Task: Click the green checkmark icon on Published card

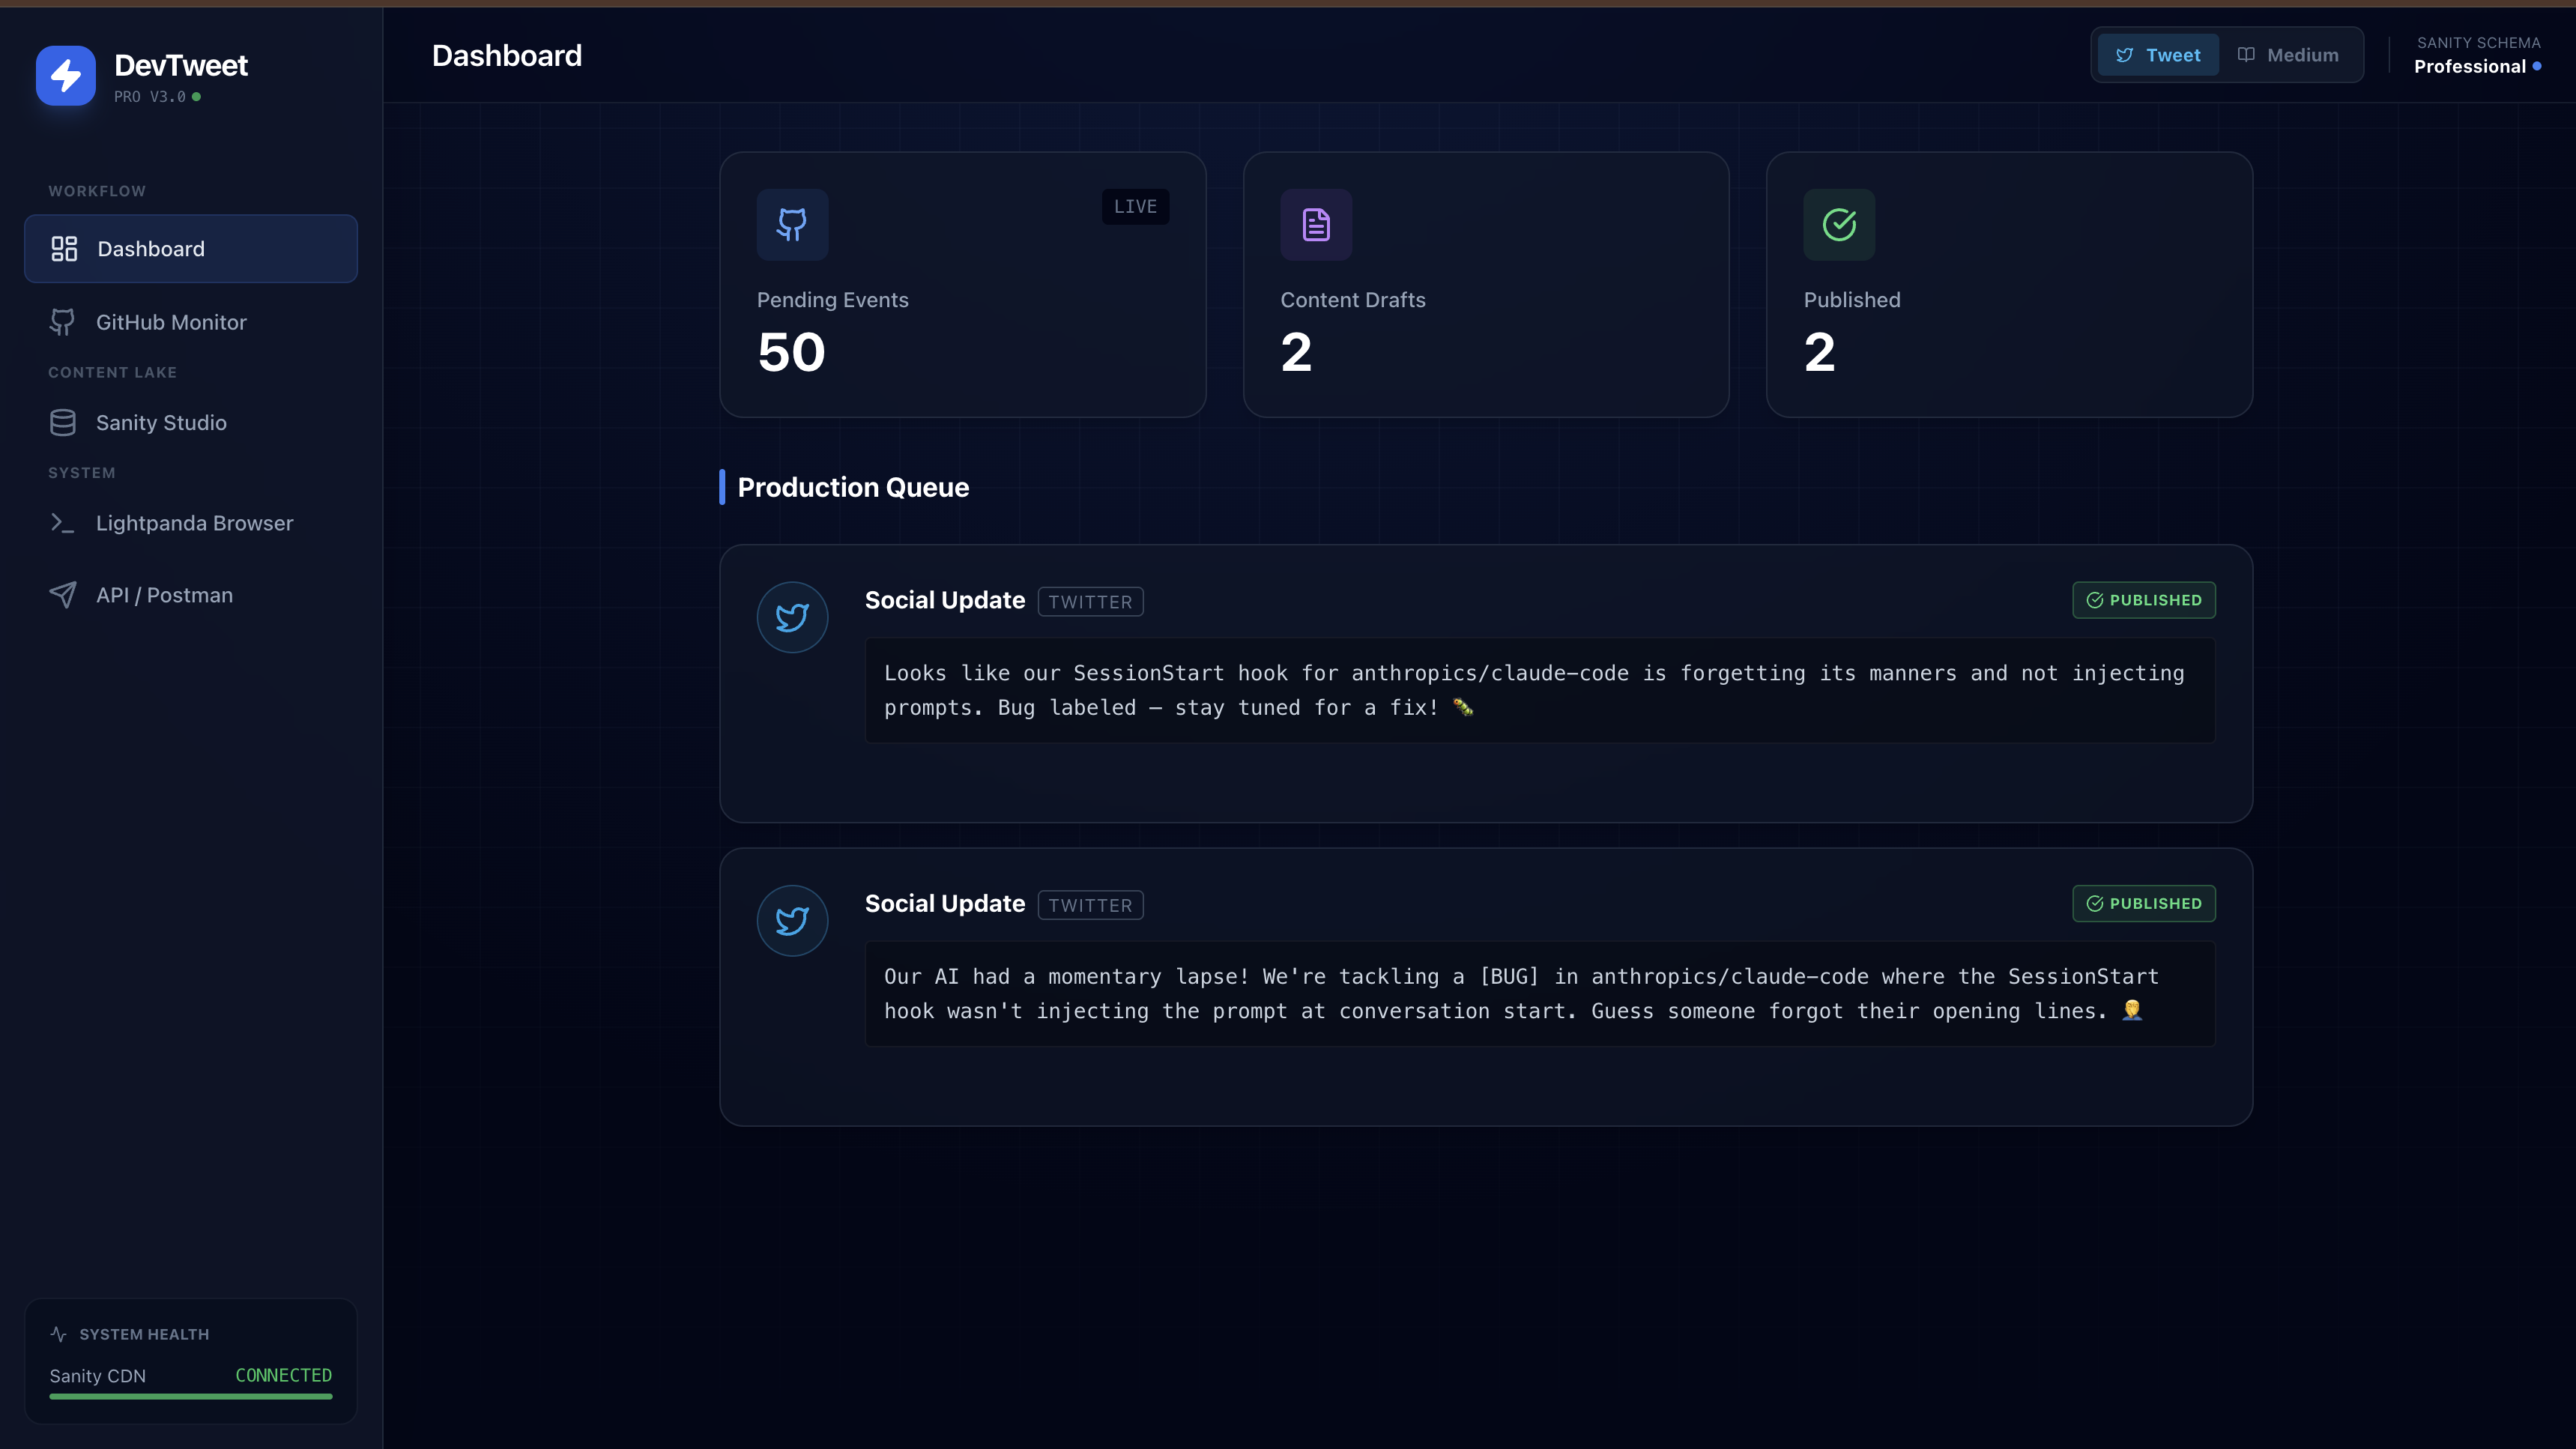Action: (1839, 224)
